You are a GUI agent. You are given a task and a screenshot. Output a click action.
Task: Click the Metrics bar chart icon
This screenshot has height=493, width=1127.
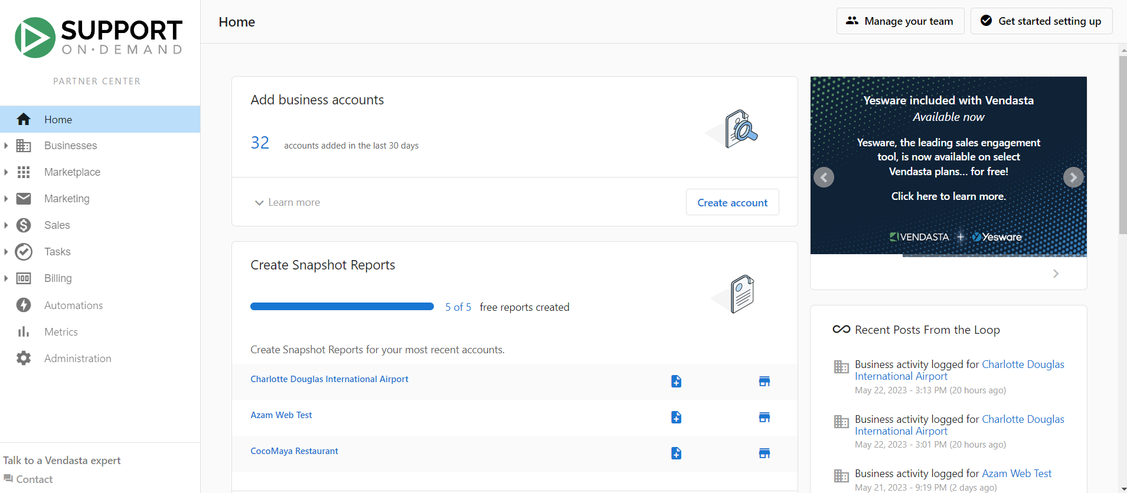click(24, 331)
